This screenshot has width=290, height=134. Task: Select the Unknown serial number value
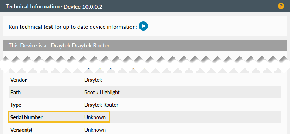click(x=95, y=117)
